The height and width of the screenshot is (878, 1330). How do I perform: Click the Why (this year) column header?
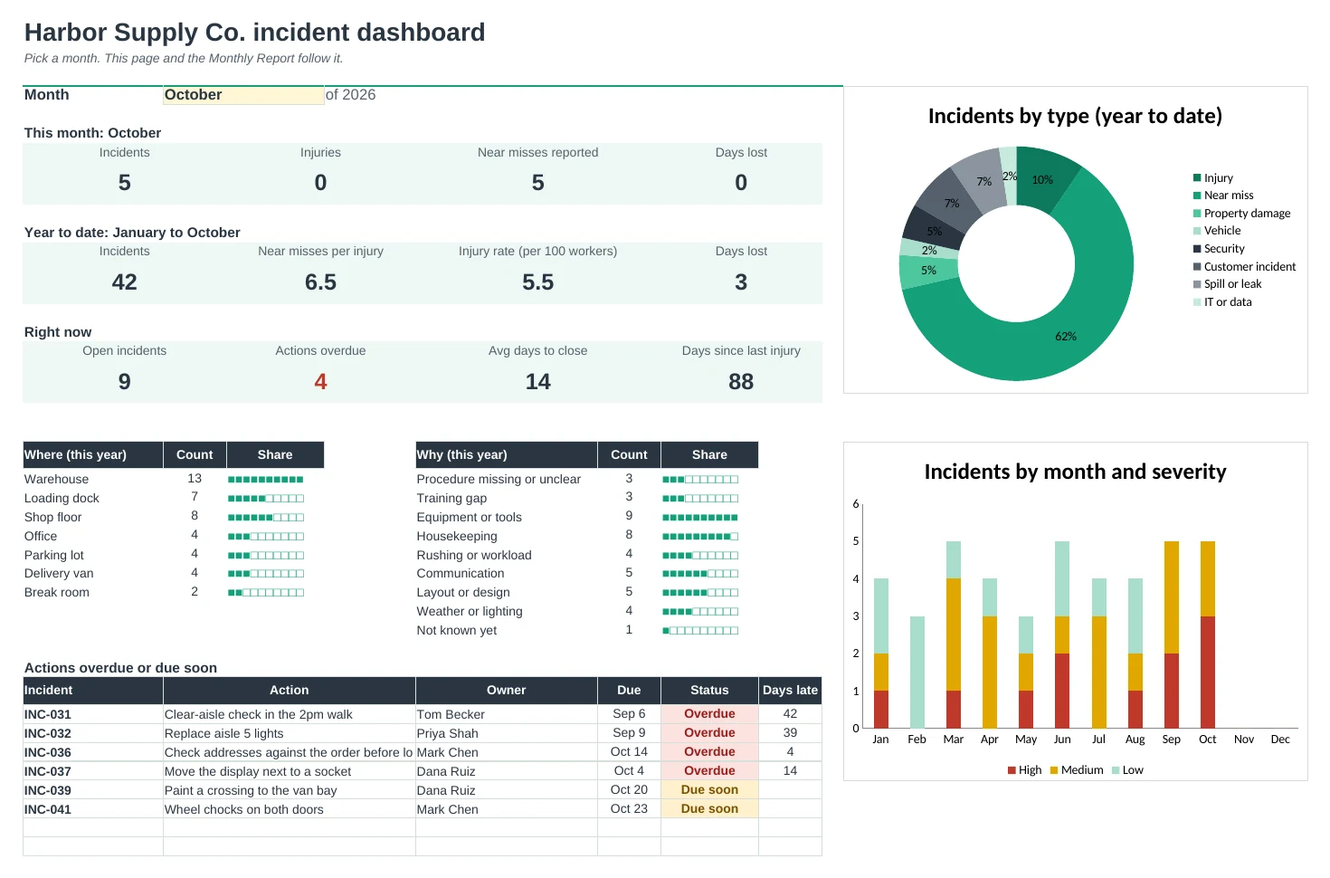point(507,454)
